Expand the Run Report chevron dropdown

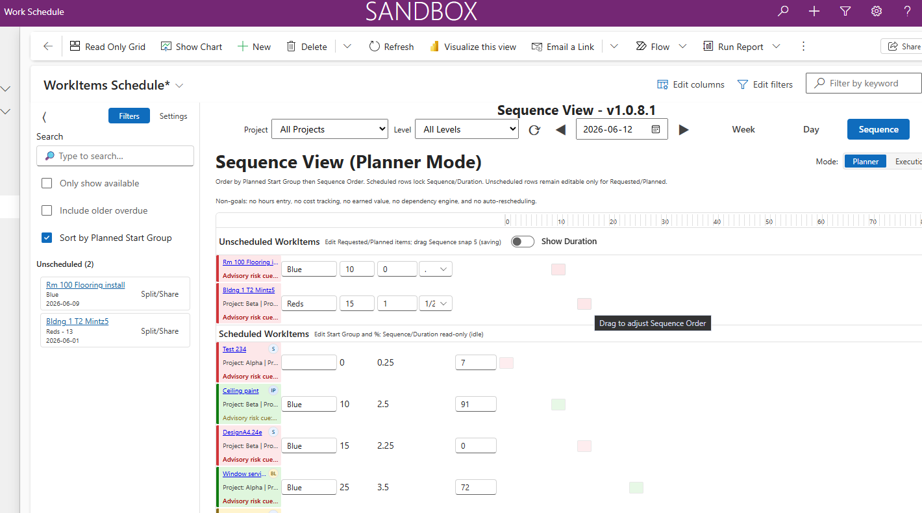tap(776, 46)
